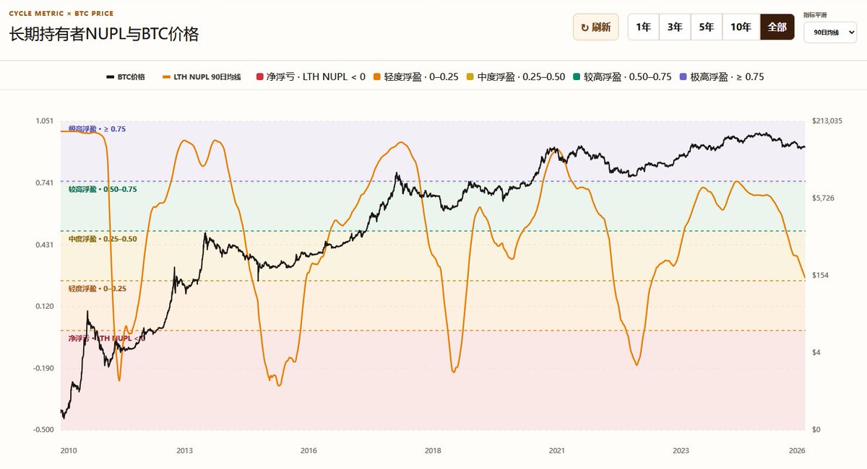The image size is (867, 469).
Task: Click the CYCLE METRIC × BTC PRICE heading
Action: 61,14
